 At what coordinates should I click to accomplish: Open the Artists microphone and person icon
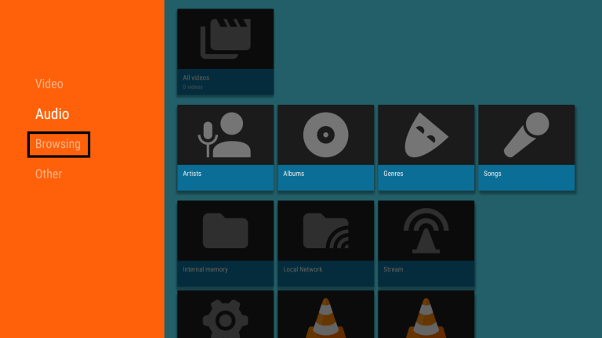click(x=226, y=135)
